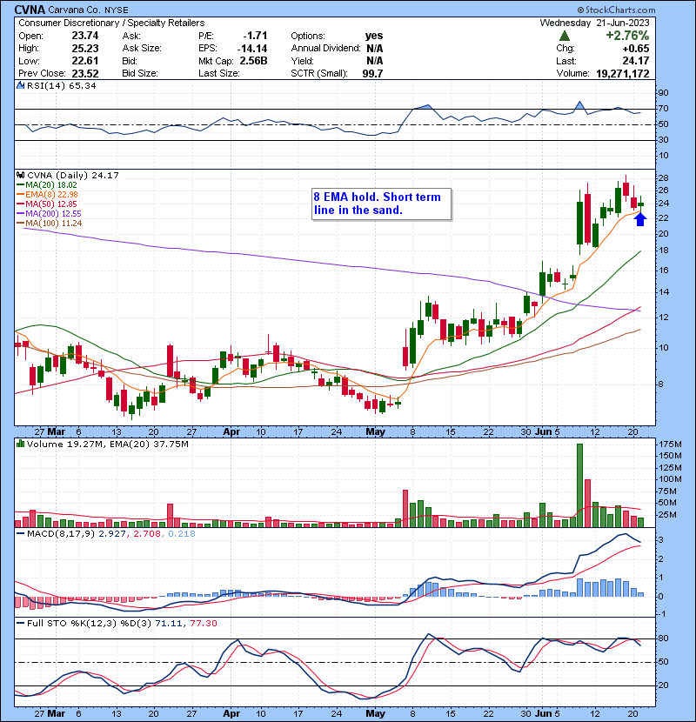Click the P/E value -1.71
Screen dimensions: 696x722
(x=255, y=36)
